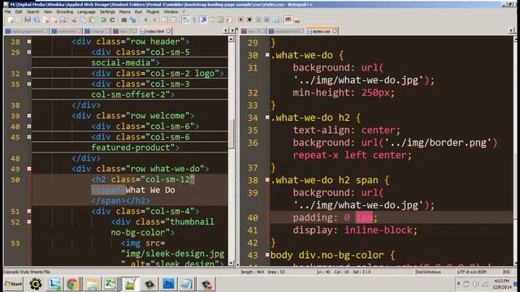Open the File menu
This screenshot has height=292, width=520.
pyautogui.click(x=7, y=11)
